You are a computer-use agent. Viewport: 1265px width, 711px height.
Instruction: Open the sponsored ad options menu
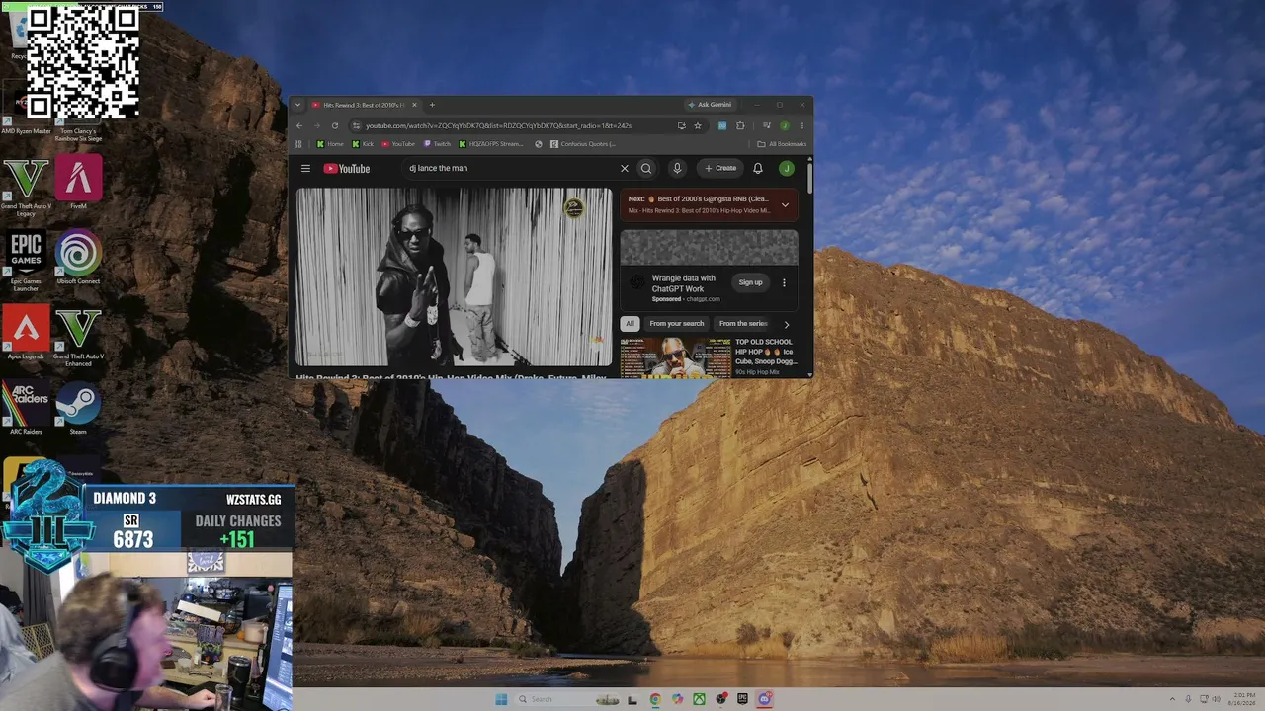point(784,283)
